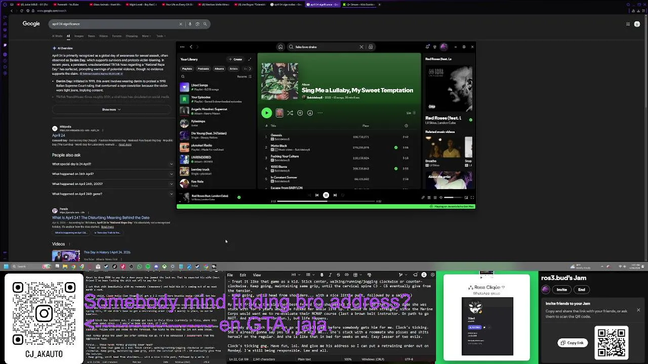
Task: Clear the Spotify search text
Action: coord(361,47)
